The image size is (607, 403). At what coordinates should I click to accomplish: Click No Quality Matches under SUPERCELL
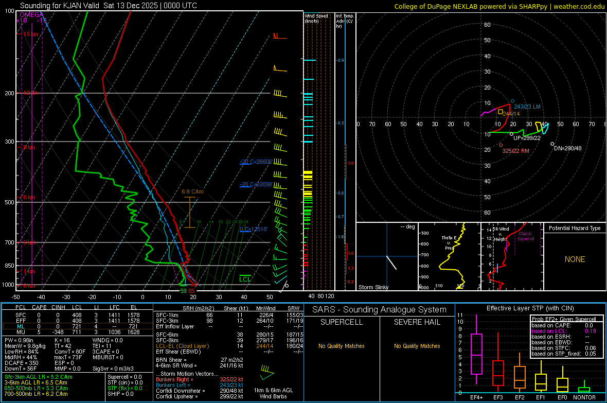[342, 346]
